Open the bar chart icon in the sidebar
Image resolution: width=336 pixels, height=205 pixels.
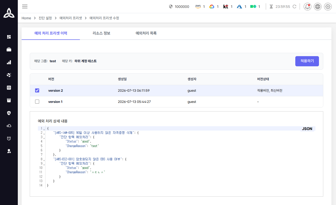pos(9,62)
